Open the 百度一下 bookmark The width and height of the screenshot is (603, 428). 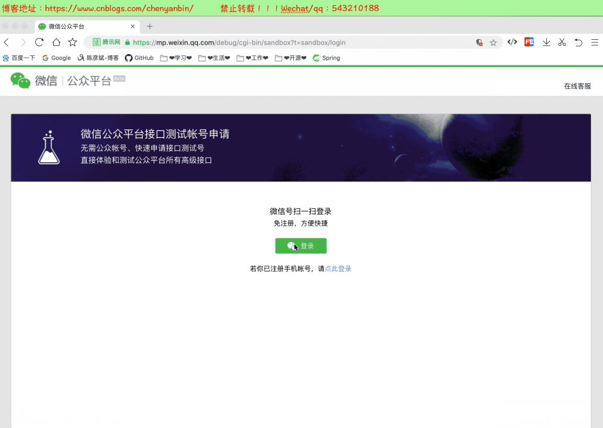click(x=19, y=58)
